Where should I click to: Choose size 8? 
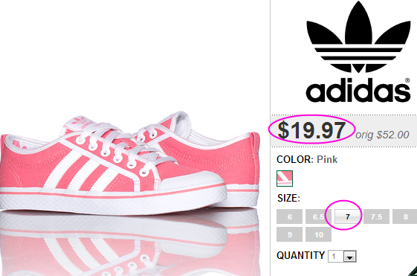click(405, 216)
